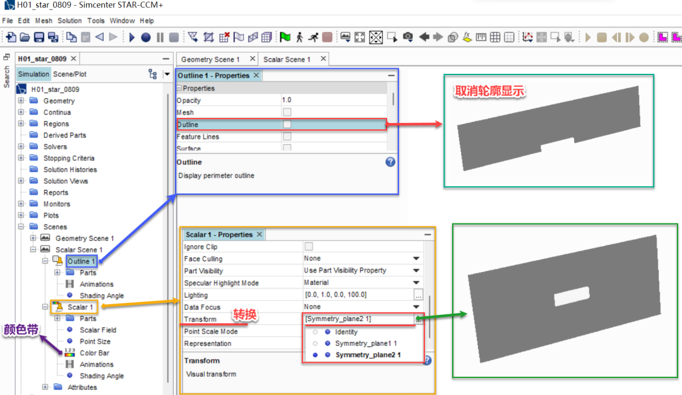Click the ruler measure toolbar icon
The height and width of the screenshot is (395, 682).
coord(481,37)
